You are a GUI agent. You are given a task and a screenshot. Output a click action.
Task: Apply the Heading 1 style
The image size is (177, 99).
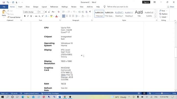click(119, 14)
